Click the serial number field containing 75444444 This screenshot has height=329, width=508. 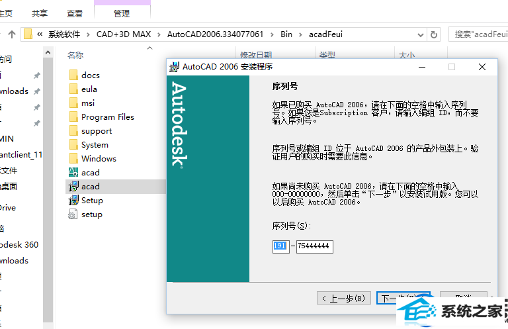[x=314, y=246]
